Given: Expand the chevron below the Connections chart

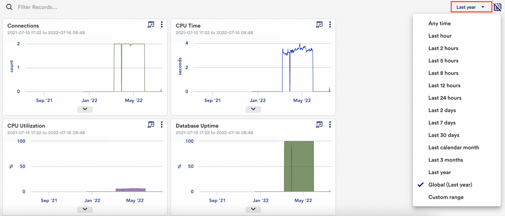Looking at the screenshot, I should click(x=85, y=109).
